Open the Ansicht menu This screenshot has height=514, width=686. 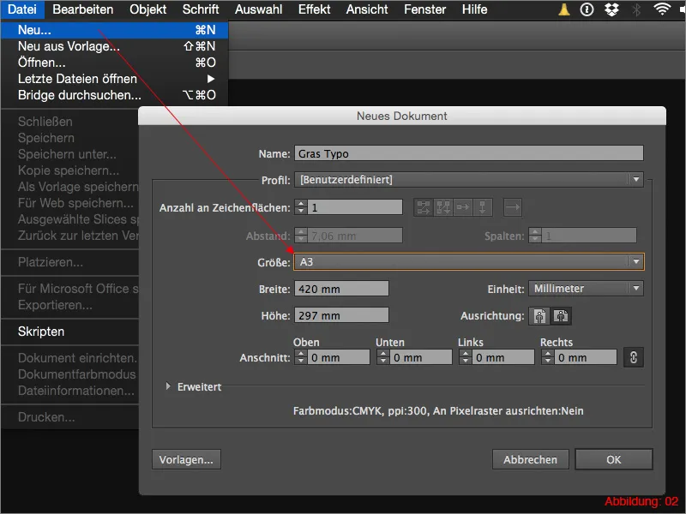(x=367, y=9)
